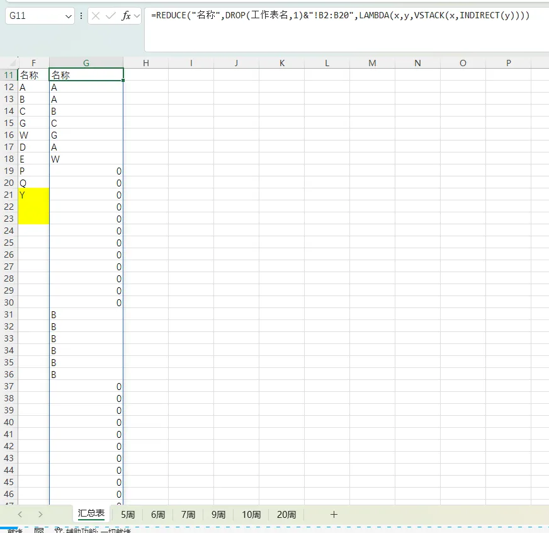Select column H header
Screen dimensions: 549x533
pos(146,63)
